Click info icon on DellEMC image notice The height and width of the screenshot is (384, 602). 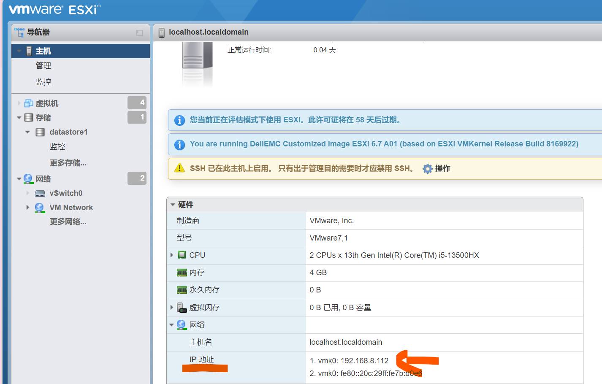(x=179, y=145)
